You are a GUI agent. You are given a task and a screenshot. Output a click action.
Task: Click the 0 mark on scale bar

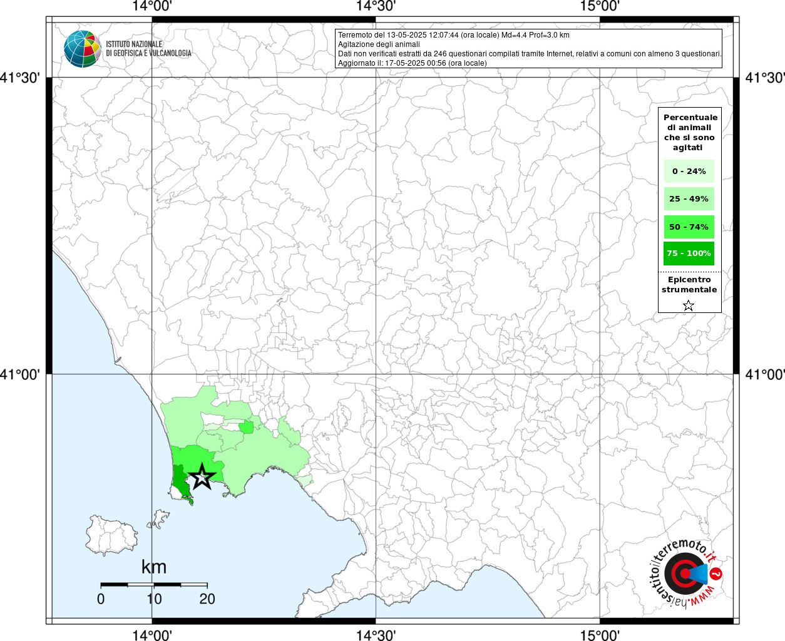tap(101, 599)
